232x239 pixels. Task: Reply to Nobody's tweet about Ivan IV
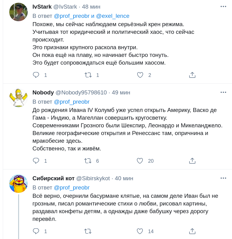(36, 161)
